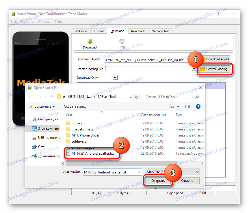This screenshot has width=249, height=213.
Task: Open the Options menu
Action: (x=27, y=21)
